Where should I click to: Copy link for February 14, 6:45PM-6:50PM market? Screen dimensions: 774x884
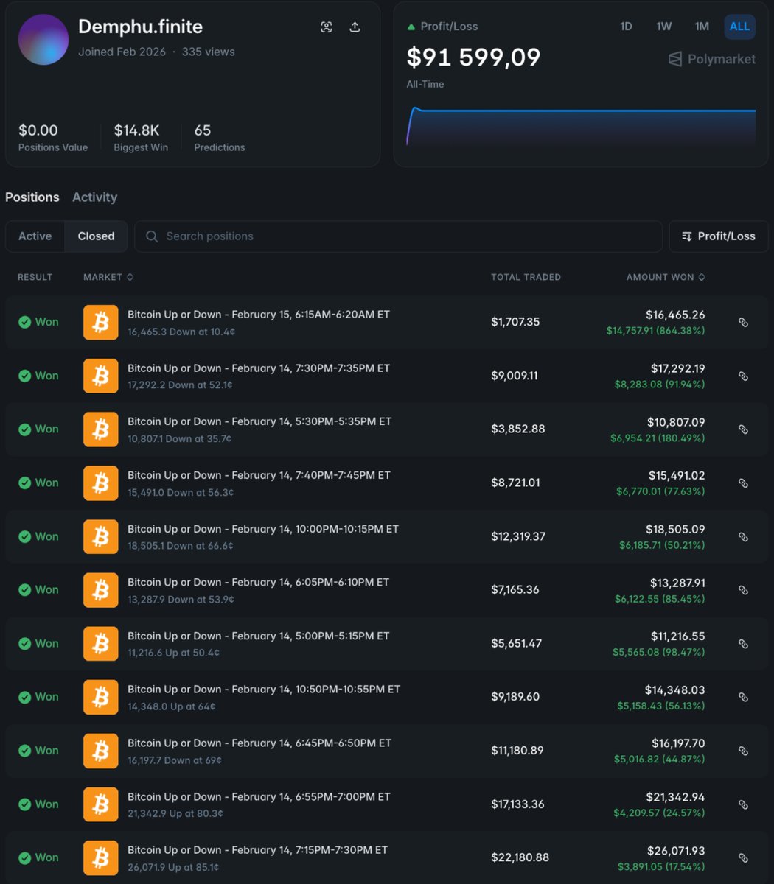(x=743, y=750)
